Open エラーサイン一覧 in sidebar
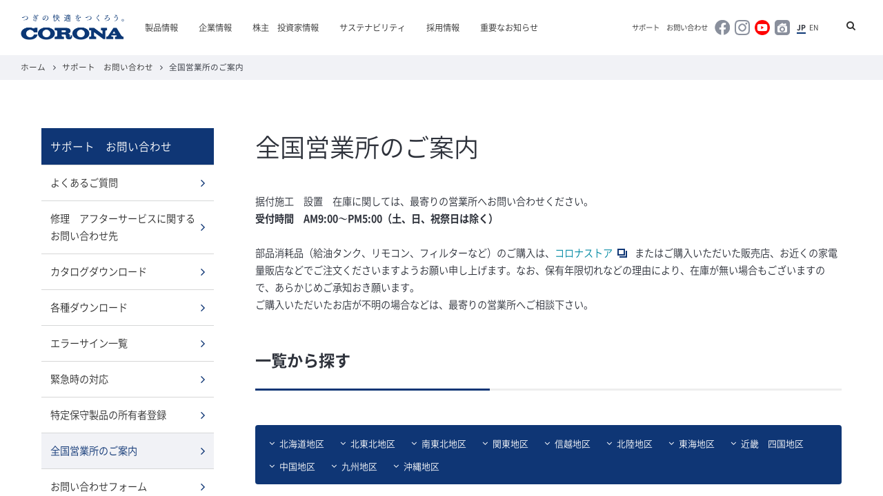 (x=89, y=344)
